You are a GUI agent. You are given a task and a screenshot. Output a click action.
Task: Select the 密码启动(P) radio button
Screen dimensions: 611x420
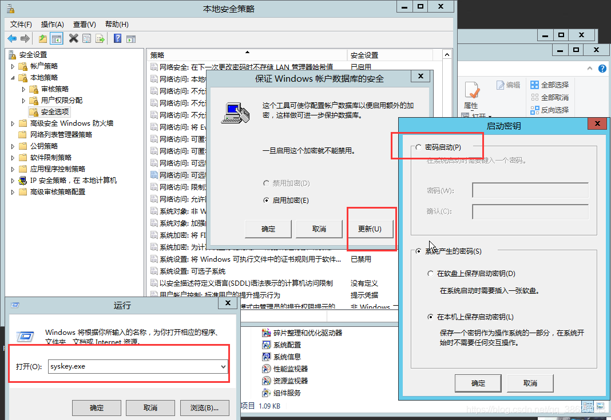pos(419,147)
